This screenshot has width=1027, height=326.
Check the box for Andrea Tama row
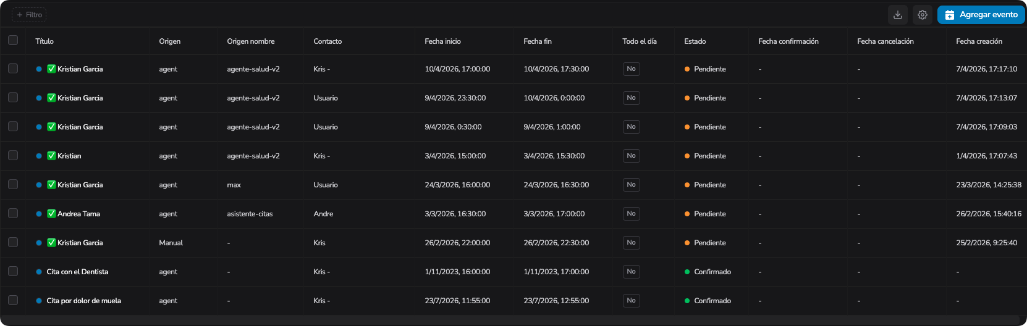coord(13,213)
